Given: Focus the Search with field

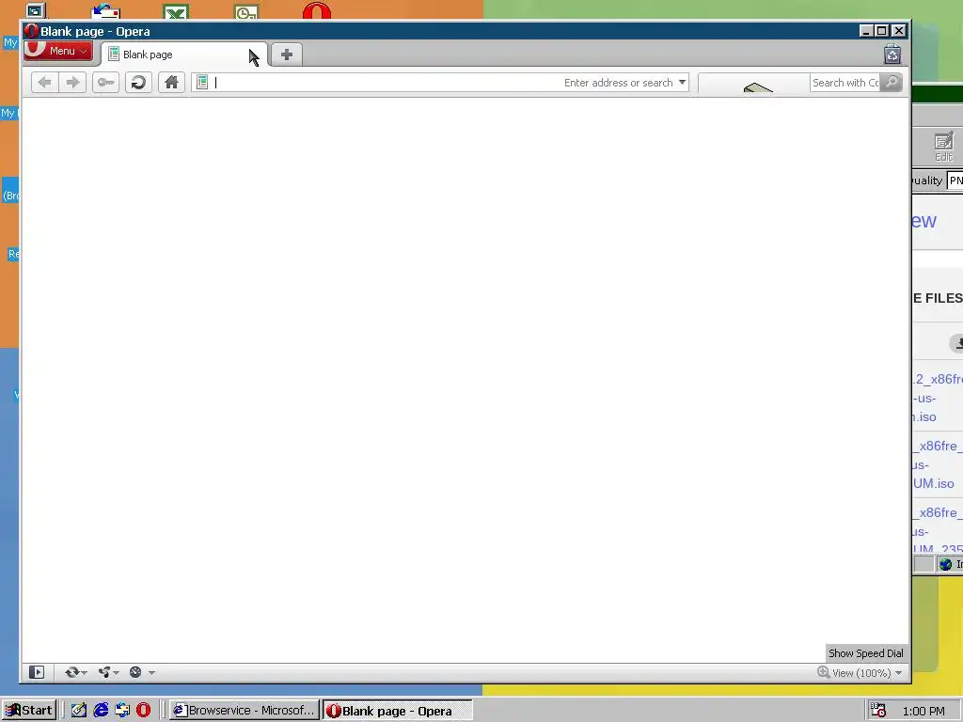Looking at the screenshot, I should 845,83.
